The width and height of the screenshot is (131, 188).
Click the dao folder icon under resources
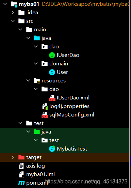(45, 89)
